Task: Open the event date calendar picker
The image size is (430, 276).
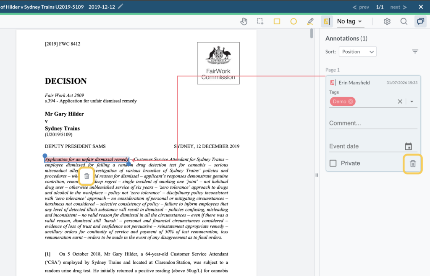Action: pos(408,146)
